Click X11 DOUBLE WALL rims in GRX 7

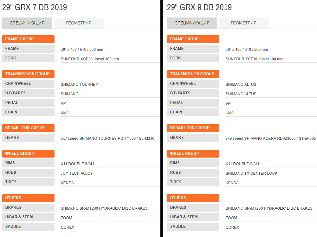[78, 164]
